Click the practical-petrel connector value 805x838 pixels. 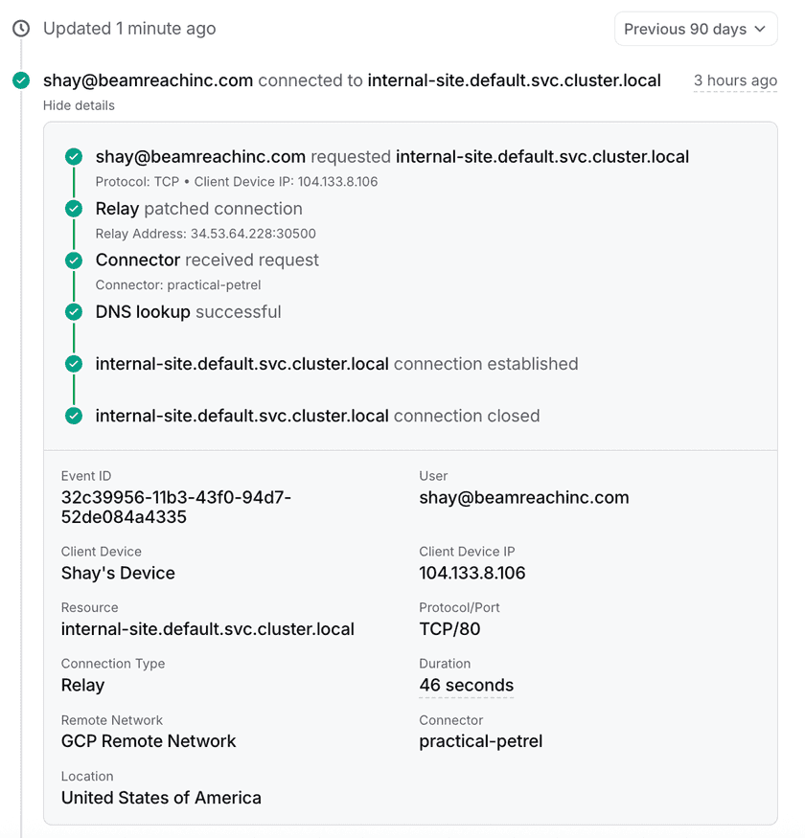[x=480, y=741]
